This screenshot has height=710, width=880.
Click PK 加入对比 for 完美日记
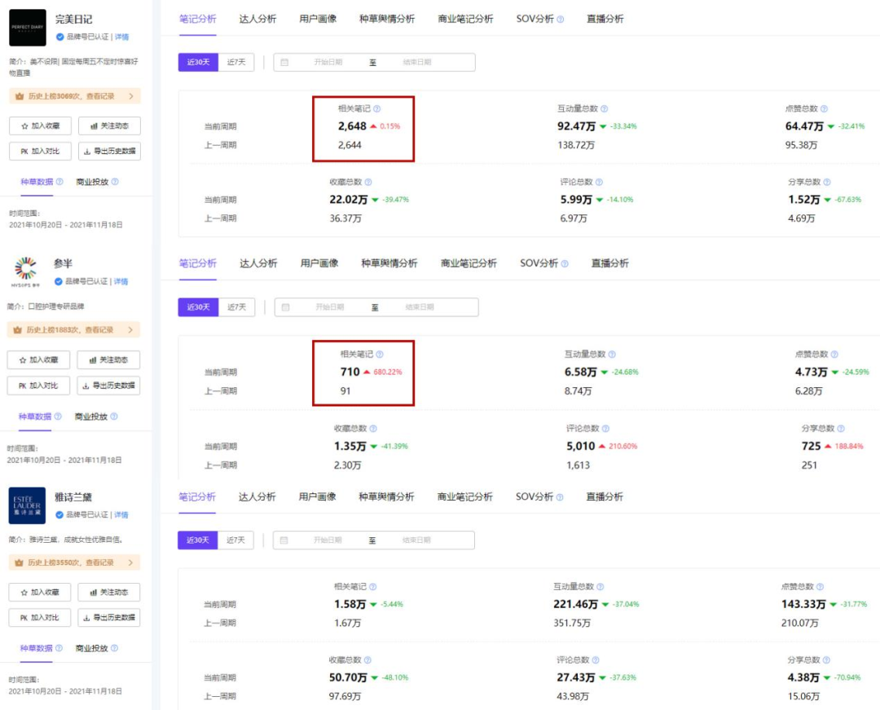(41, 152)
